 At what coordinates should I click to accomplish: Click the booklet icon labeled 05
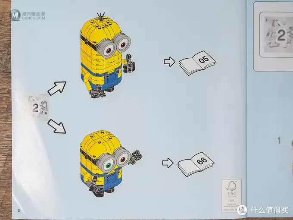pyautogui.click(x=197, y=63)
